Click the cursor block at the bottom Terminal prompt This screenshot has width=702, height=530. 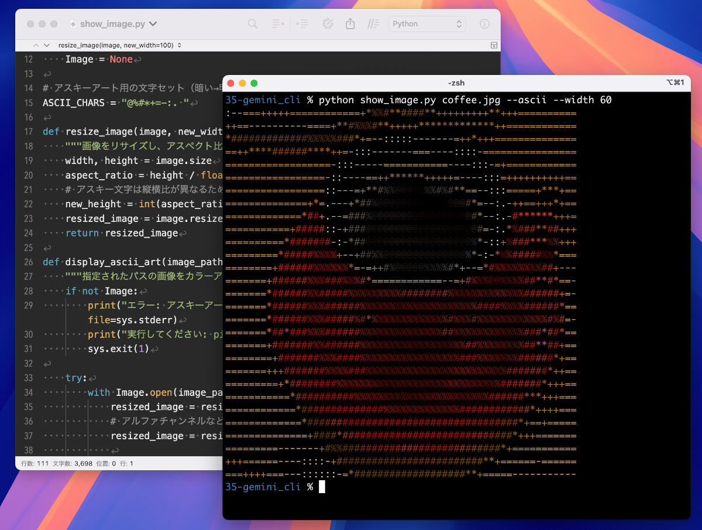coord(322,487)
